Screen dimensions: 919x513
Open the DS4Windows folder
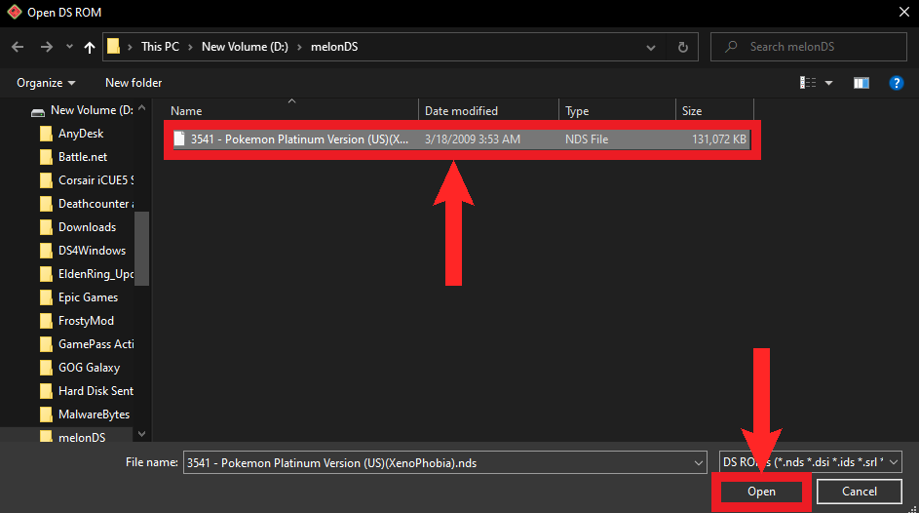pyautogui.click(x=92, y=251)
